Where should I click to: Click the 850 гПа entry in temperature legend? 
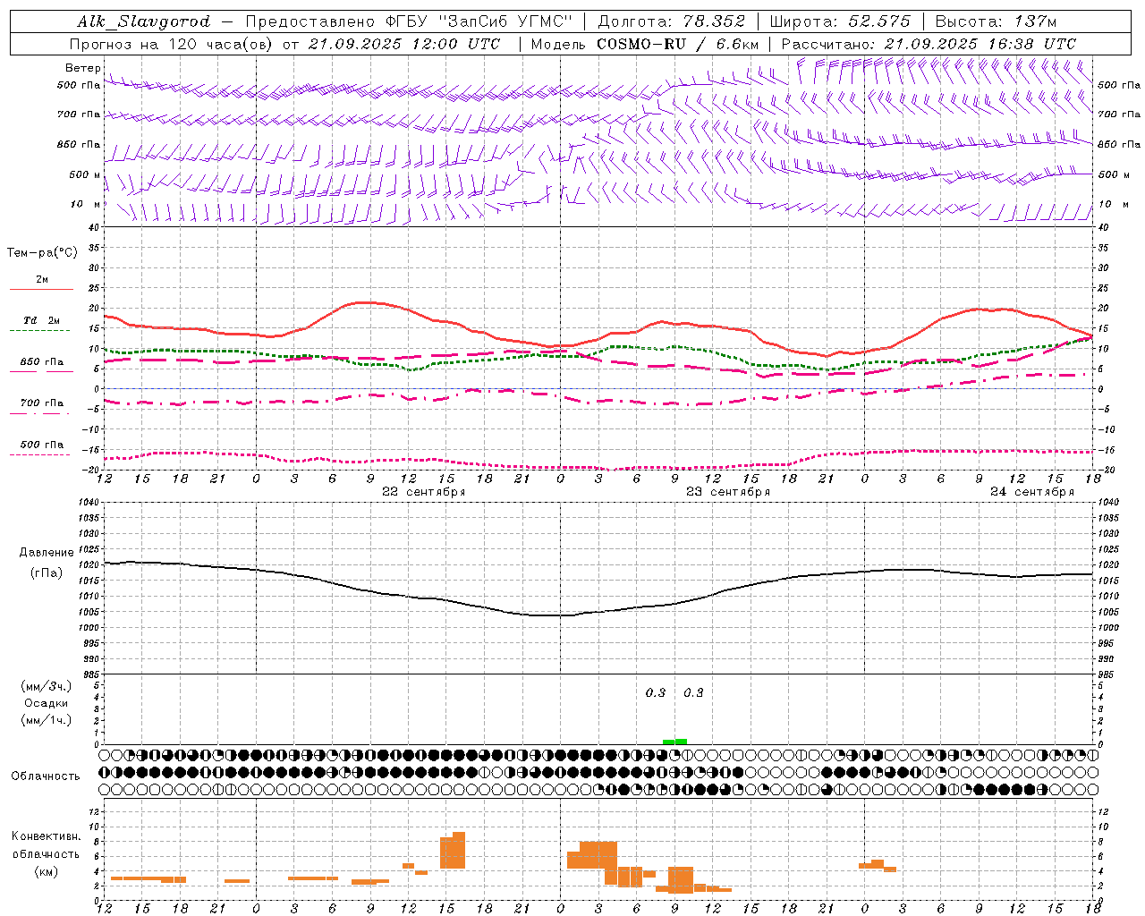coord(41,362)
